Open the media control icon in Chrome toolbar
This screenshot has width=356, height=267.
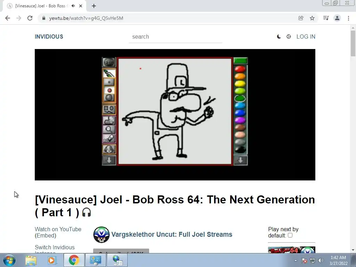pos(326,18)
